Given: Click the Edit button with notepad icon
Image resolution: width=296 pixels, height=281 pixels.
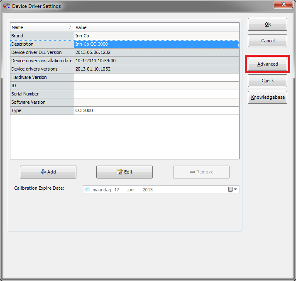Looking at the screenshot, I should [x=125, y=172].
